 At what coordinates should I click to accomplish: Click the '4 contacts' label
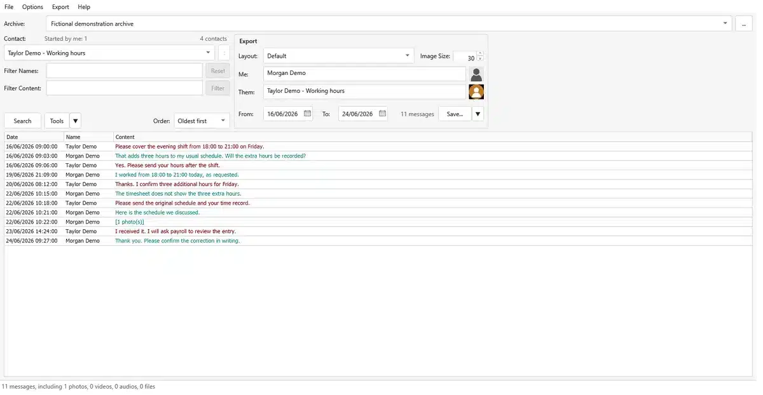tap(213, 39)
